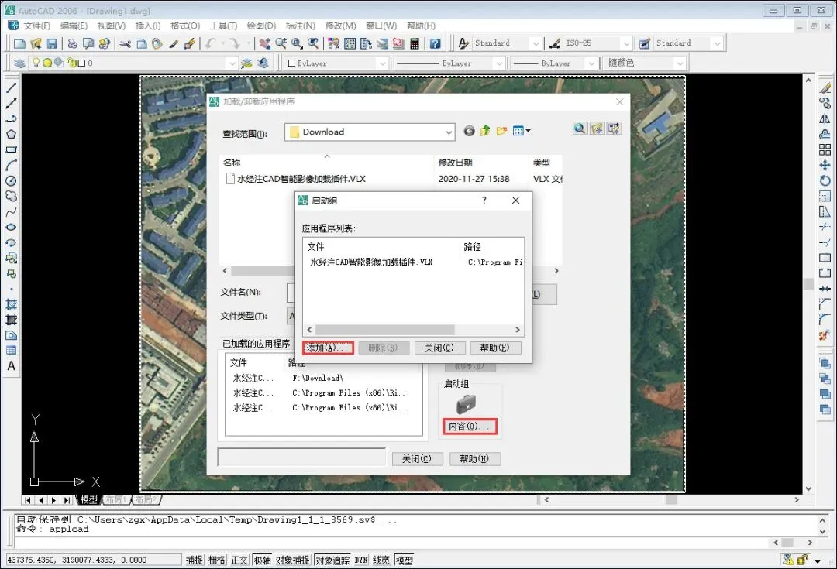
Task: Toggle the 线宽 lineweight display
Action: click(x=381, y=560)
